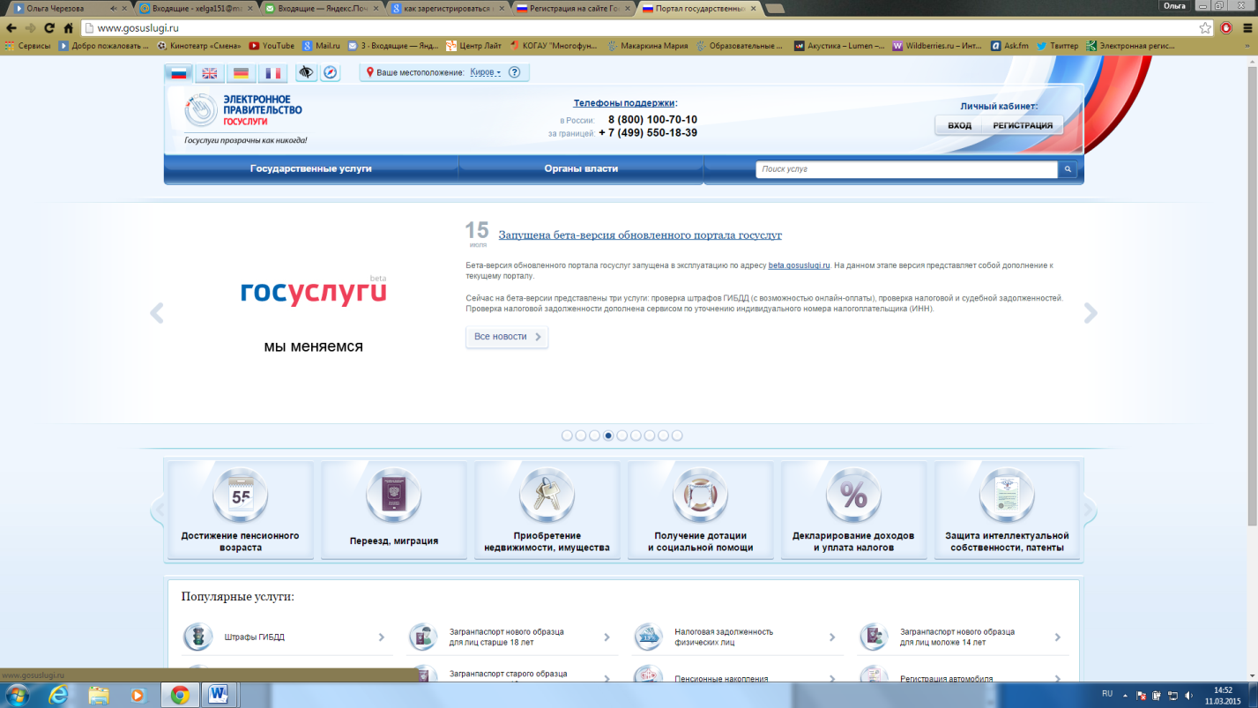Expand arrow for passport over 18 service
Screen dimensions: 1258x708
point(607,637)
